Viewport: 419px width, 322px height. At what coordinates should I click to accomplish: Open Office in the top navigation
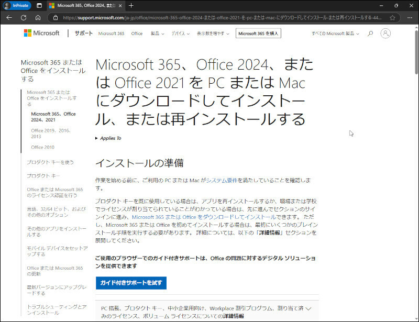pyautogui.click(x=137, y=34)
